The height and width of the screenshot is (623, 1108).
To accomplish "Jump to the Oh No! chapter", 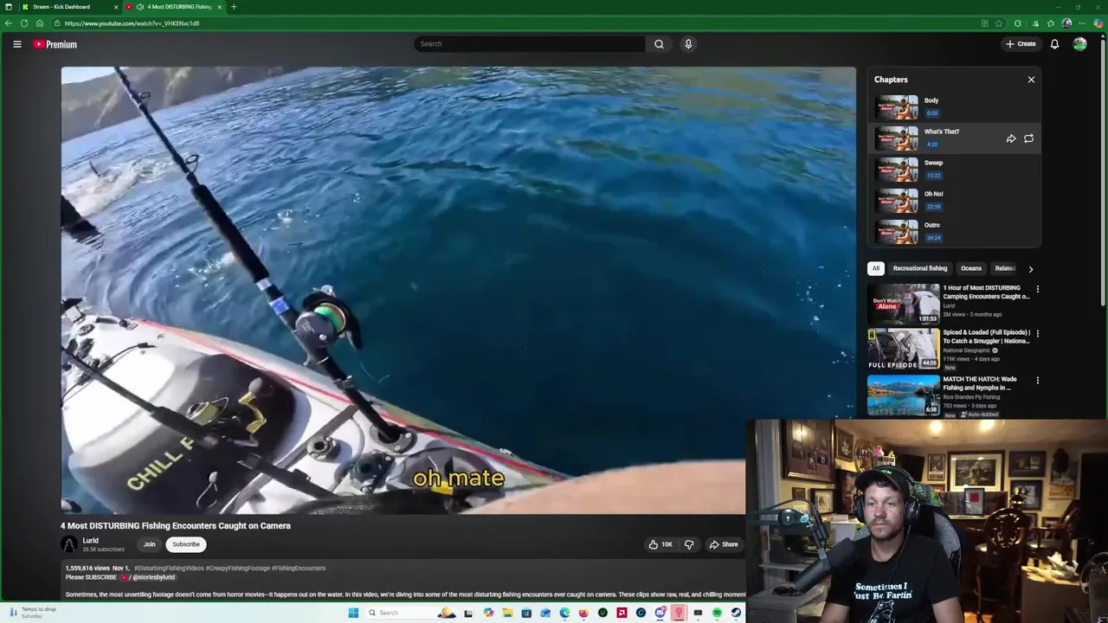I will 954,201.
